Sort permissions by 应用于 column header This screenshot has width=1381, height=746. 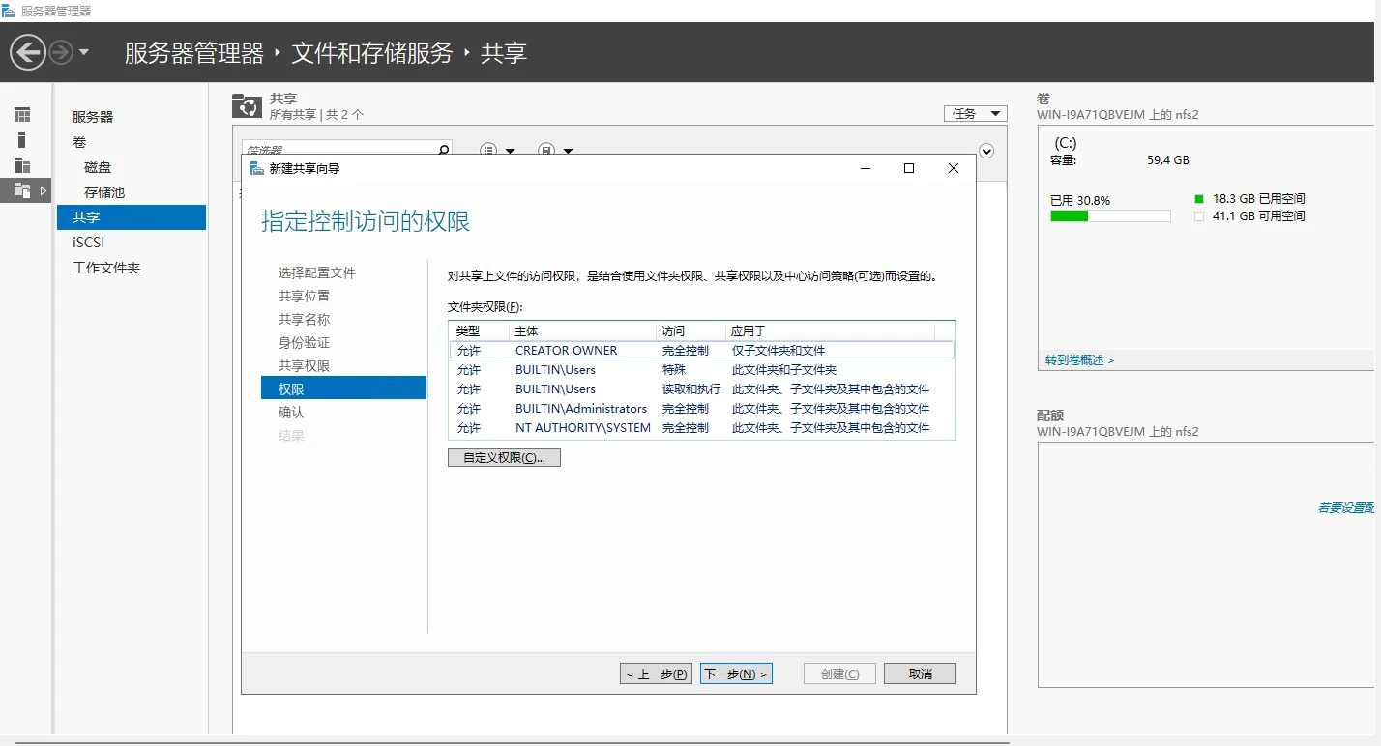[x=831, y=330]
